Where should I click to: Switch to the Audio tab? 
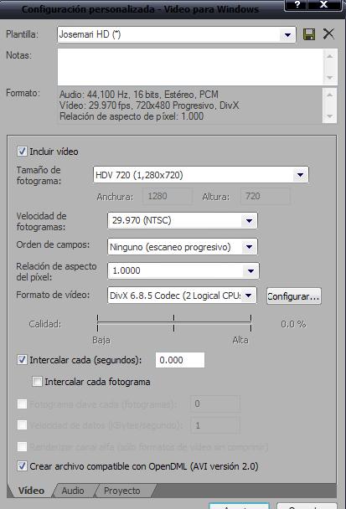[x=73, y=491]
